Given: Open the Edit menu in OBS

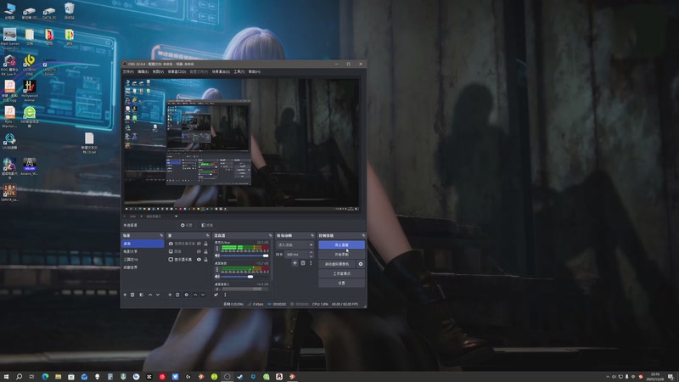Looking at the screenshot, I should [x=143, y=71].
